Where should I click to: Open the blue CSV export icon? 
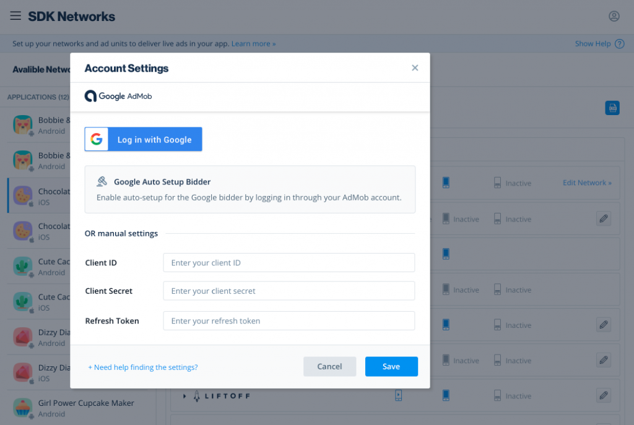[612, 108]
